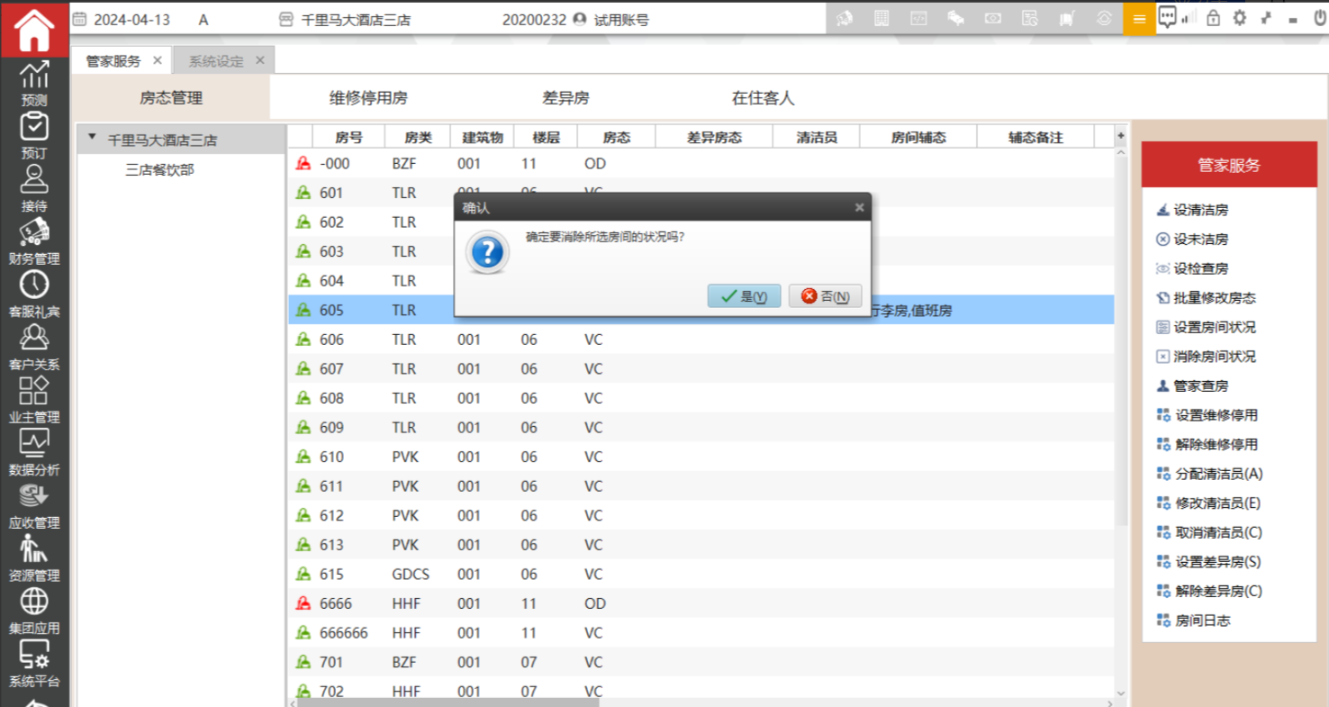This screenshot has width=1329, height=707.
Task: Switch to the 系统设定 tab
Action: 216,61
